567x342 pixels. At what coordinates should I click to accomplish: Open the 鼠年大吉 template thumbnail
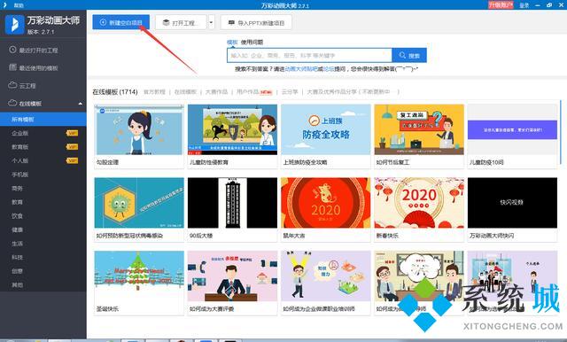326,203
